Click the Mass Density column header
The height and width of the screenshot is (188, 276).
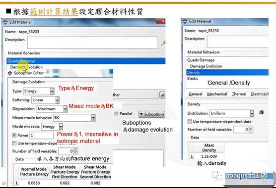tap(209, 148)
